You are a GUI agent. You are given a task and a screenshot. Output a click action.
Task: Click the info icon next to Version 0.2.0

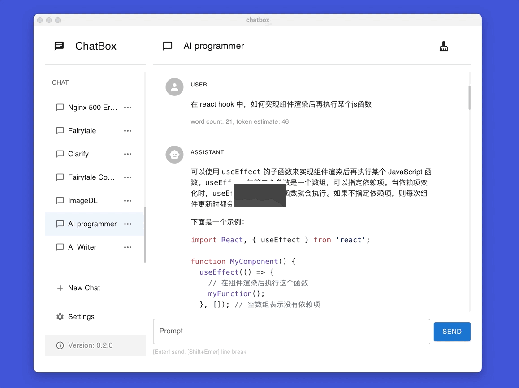tap(60, 345)
